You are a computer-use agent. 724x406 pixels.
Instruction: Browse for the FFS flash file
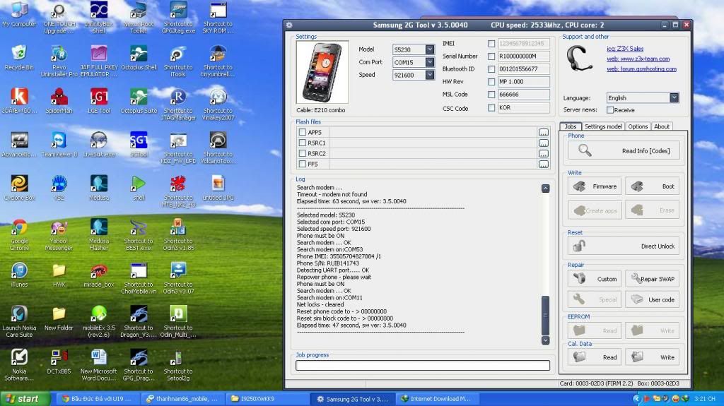pos(544,165)
